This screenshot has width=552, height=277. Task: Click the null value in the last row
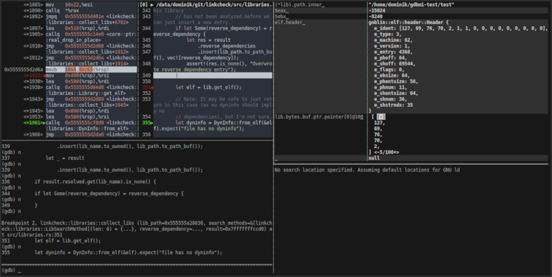tap(374, 158)
